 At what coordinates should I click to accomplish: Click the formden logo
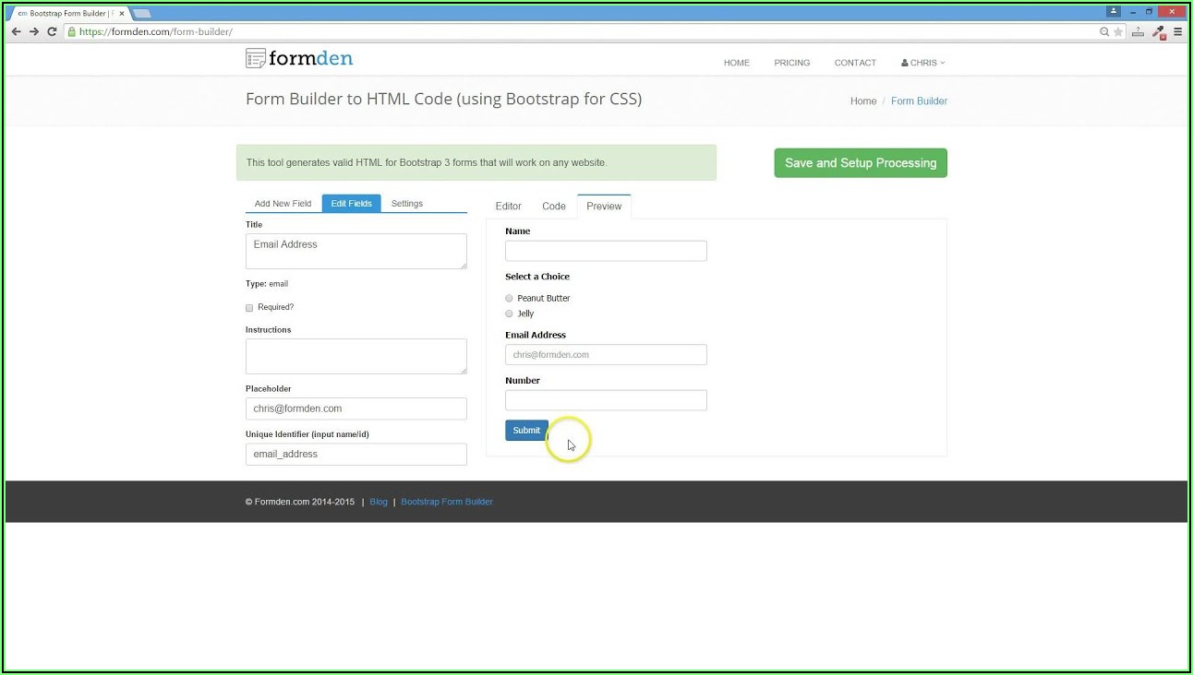(x=299, y=59)
